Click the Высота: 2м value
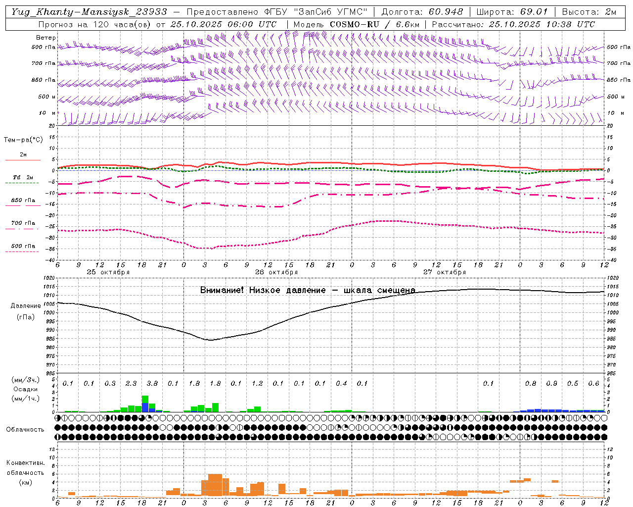Image resolution: width=633 pixels, height=507 pixels. [x=589, y=12]
